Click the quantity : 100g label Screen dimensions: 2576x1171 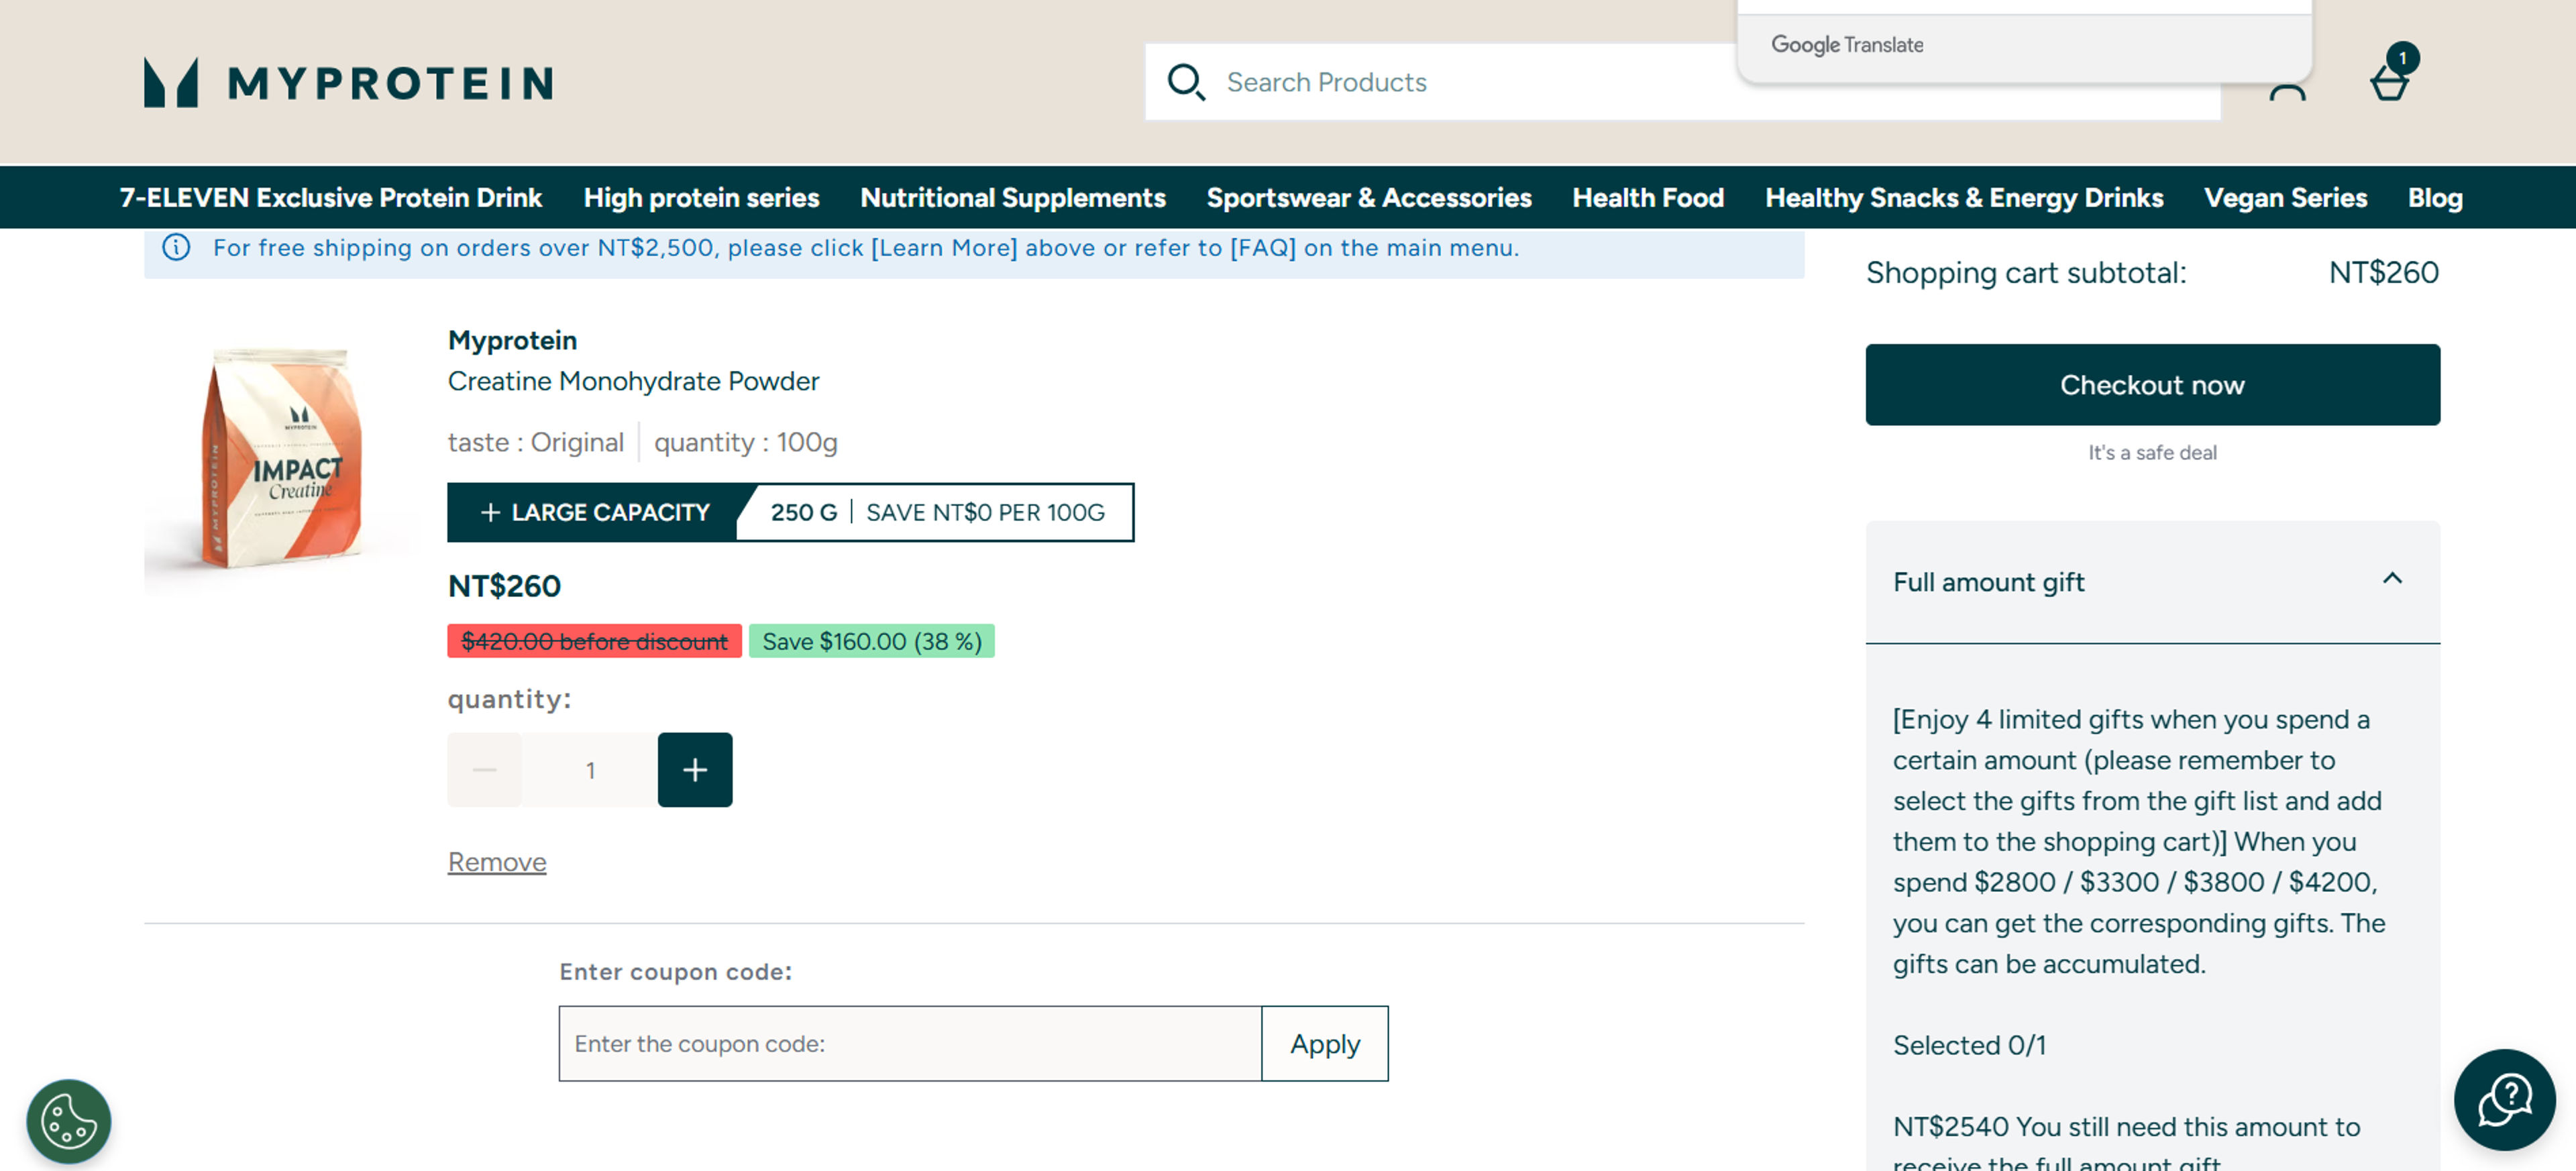pos(745,442)
